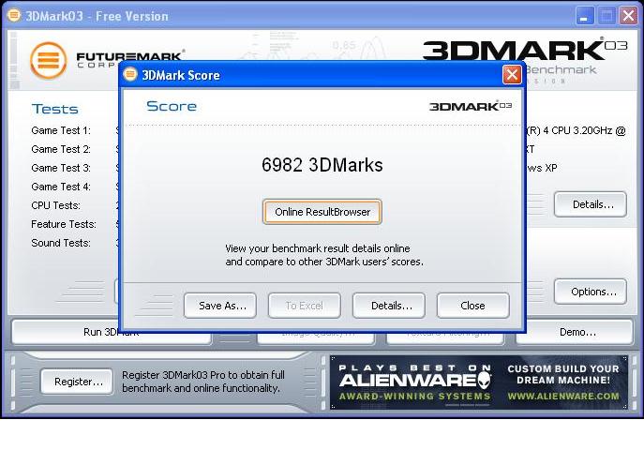Click the 'View your benchmark result details online' text
This screenshot has height=450, width=644.
318,248
